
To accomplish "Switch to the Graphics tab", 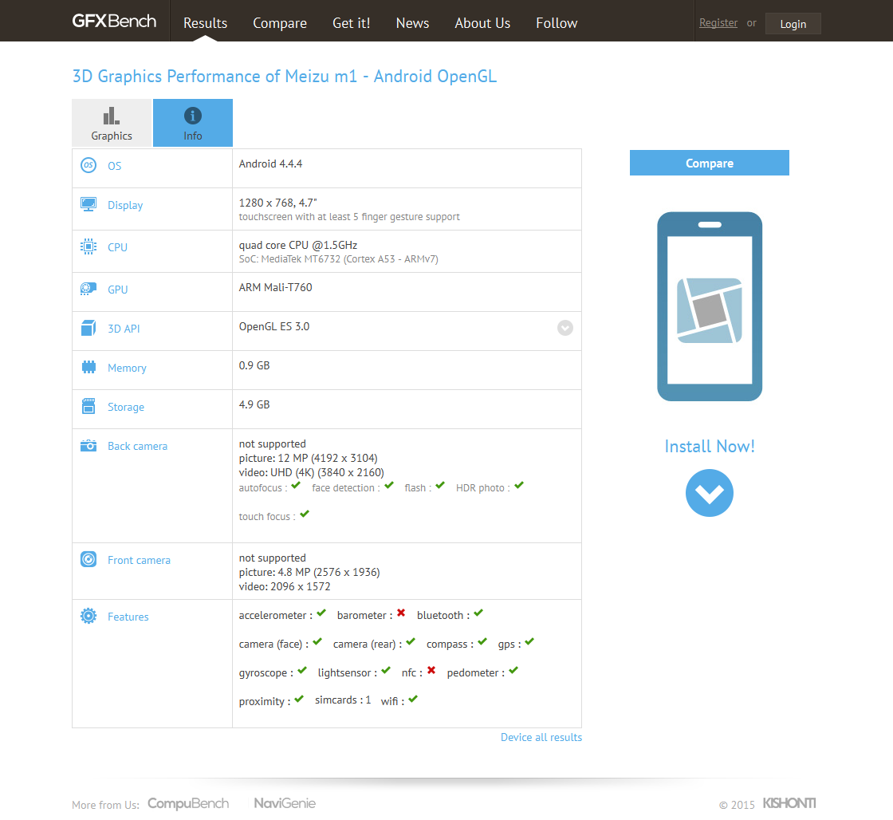I will [x=112, y=123].
